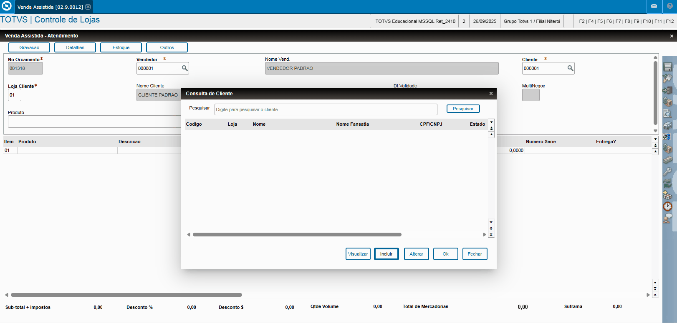Open the Gravação menu
Screen dimensions: 677x323
click(x=29, y=47)
